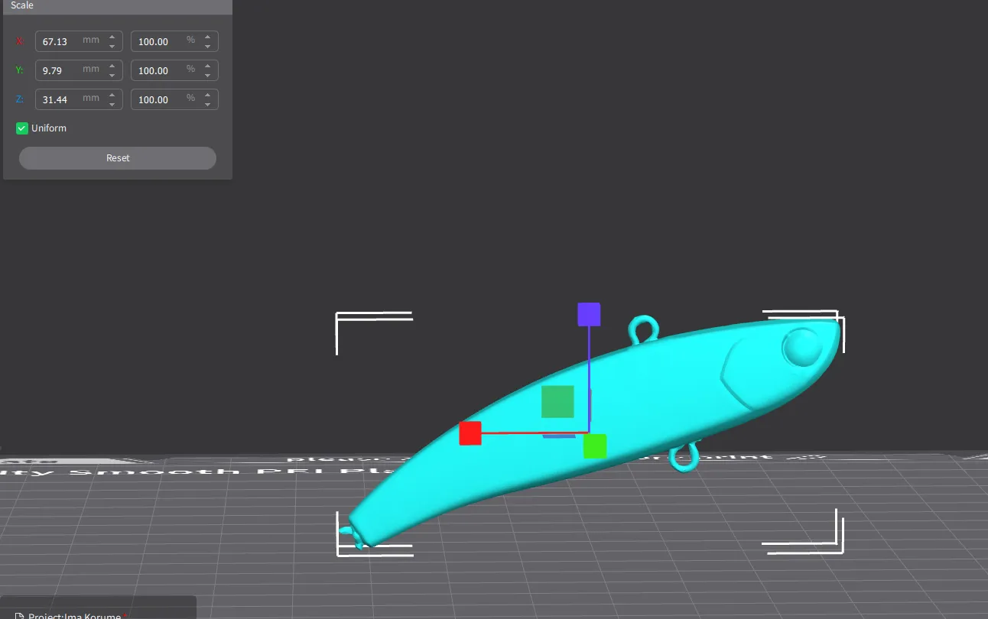Decrease Y percentage with down arrow
Image resolution: width=988 pixels, height=619 pixels.
click(207, 75)
